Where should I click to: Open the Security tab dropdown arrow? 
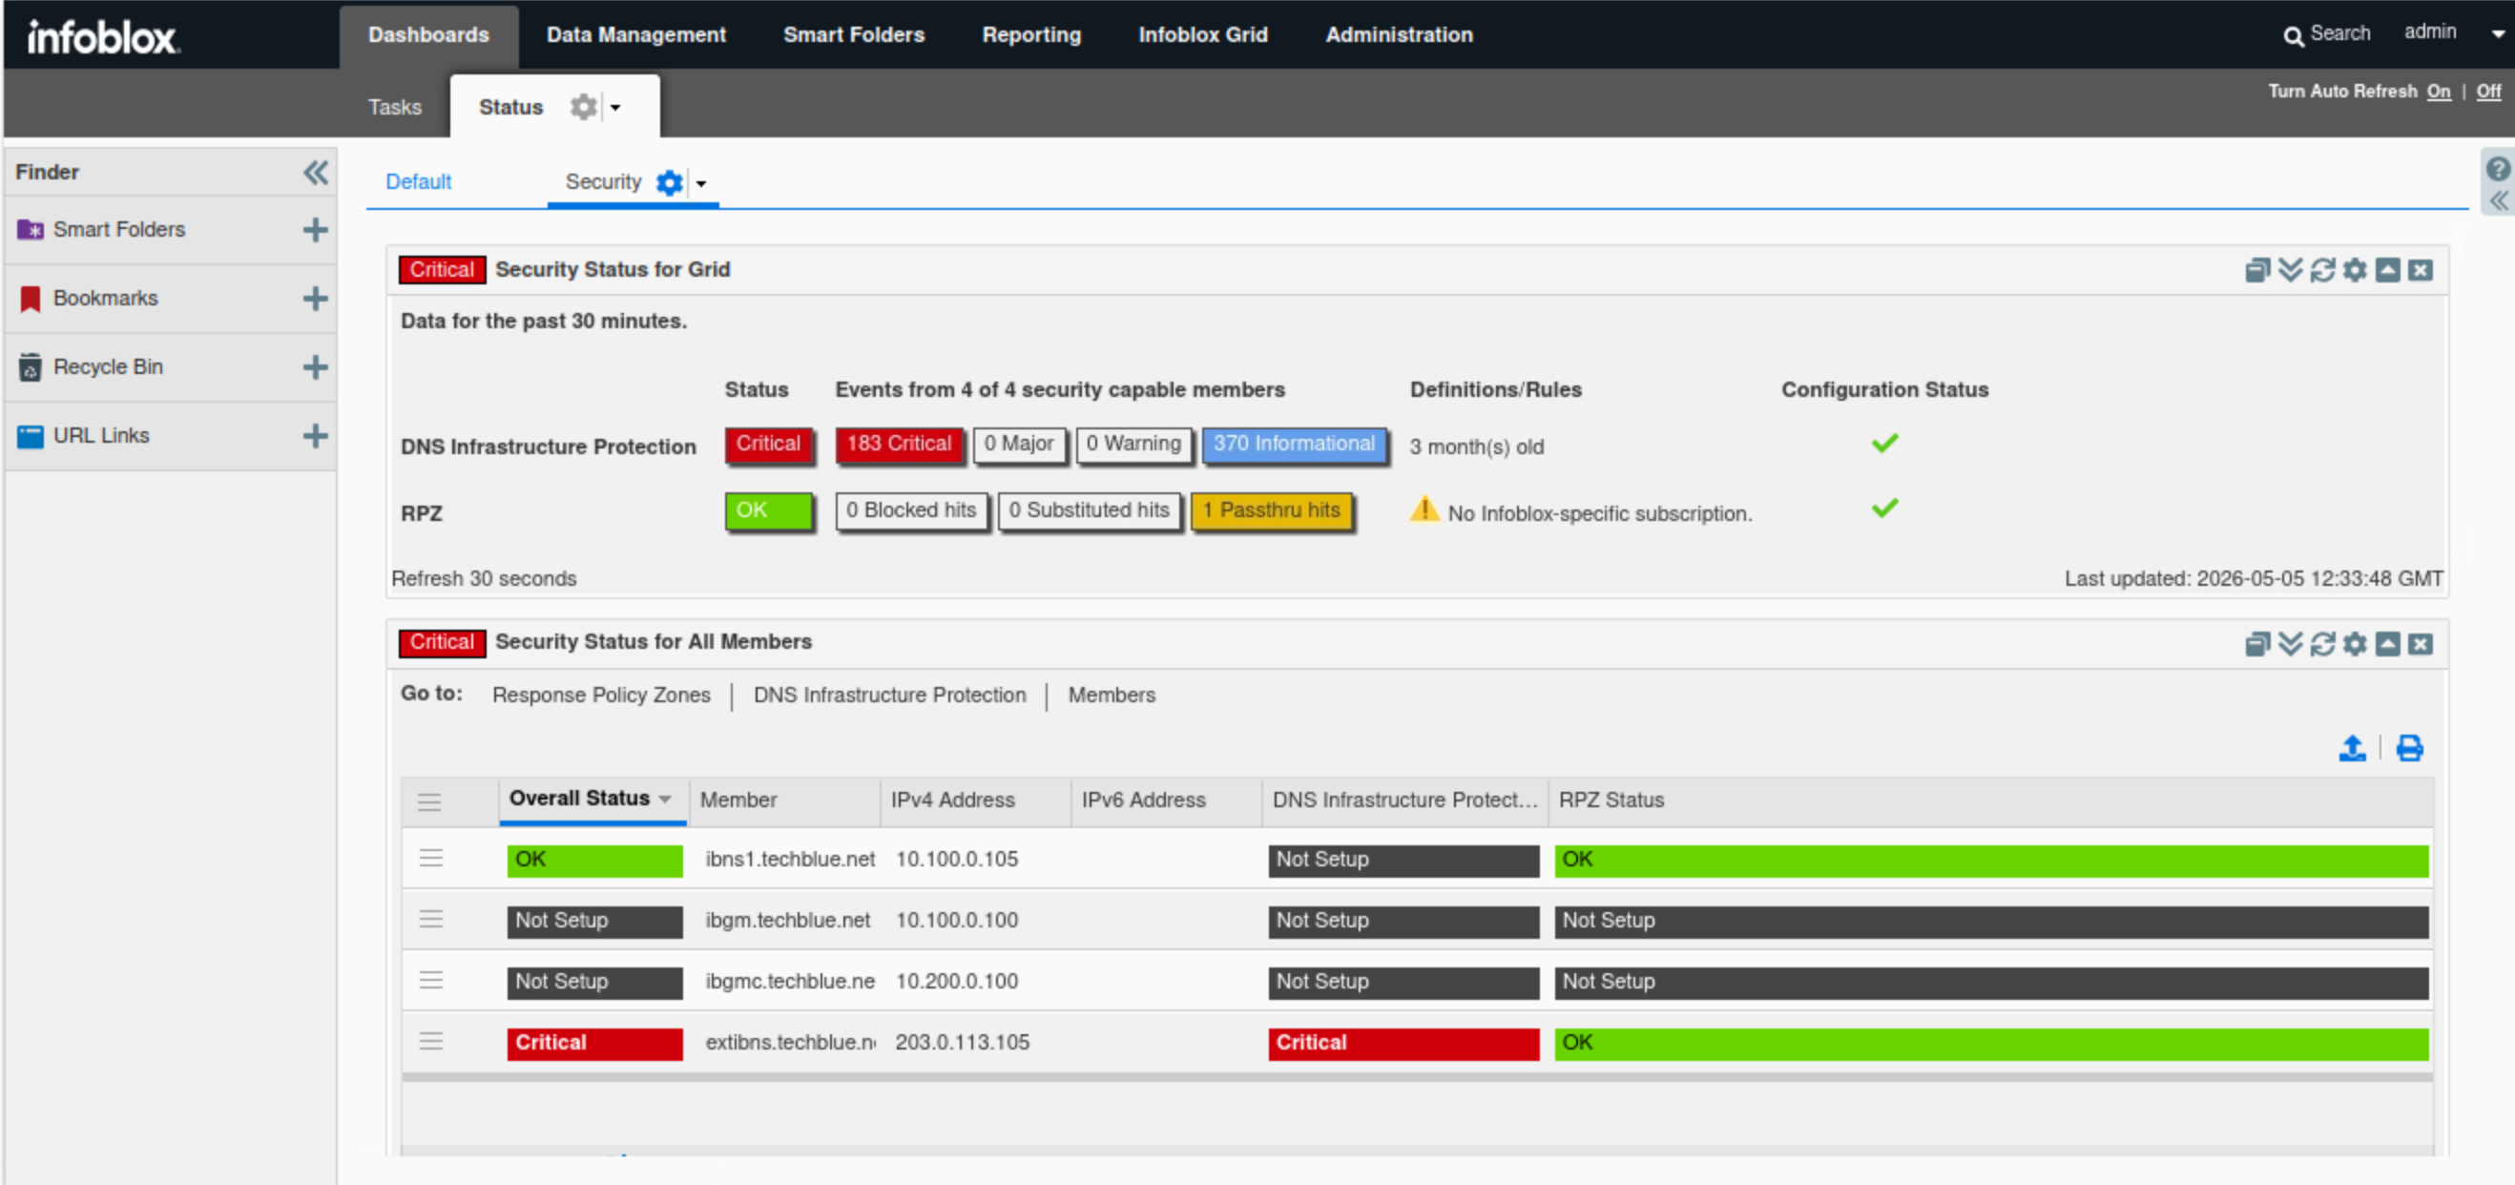[700, 182]
